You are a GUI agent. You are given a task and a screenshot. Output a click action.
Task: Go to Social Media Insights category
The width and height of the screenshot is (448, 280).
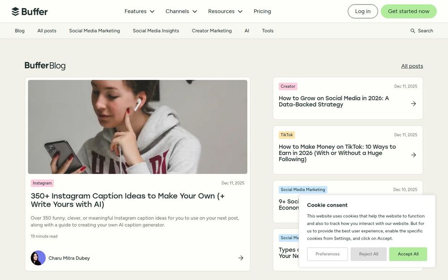point(156,31)
